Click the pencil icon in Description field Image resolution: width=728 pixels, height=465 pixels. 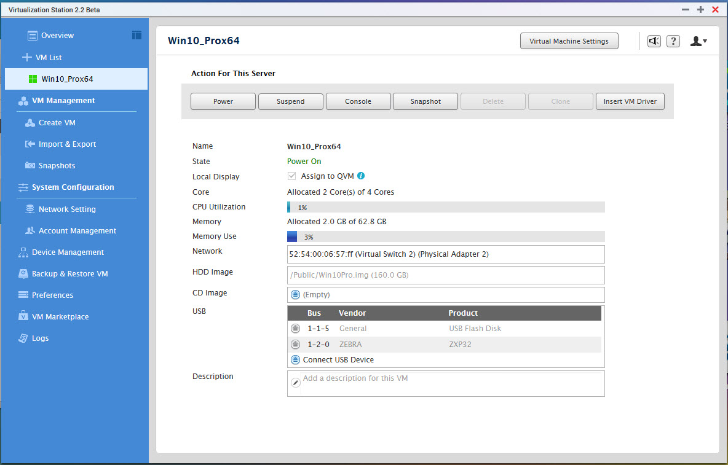click(x=295, y=383)
